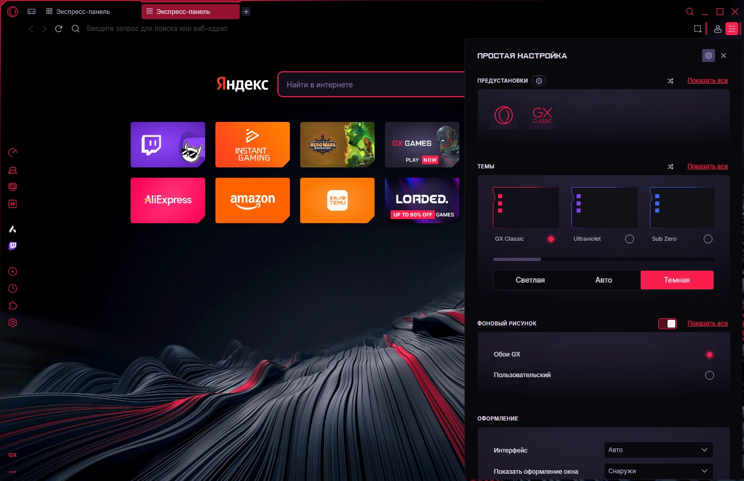Open the AliExpress speed dial tile
This screenshot has width=744, height=481.
point(168,200)
